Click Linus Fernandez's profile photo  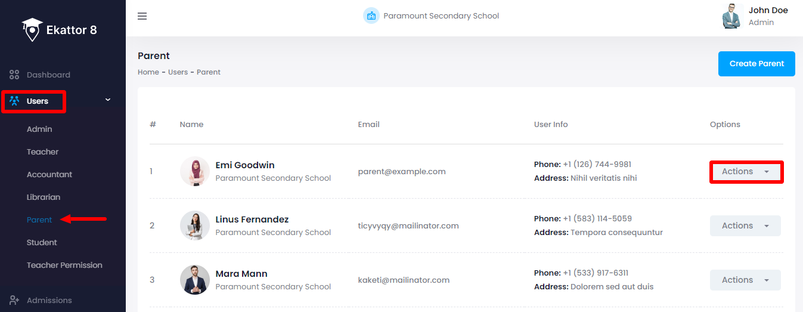point(194,225)
